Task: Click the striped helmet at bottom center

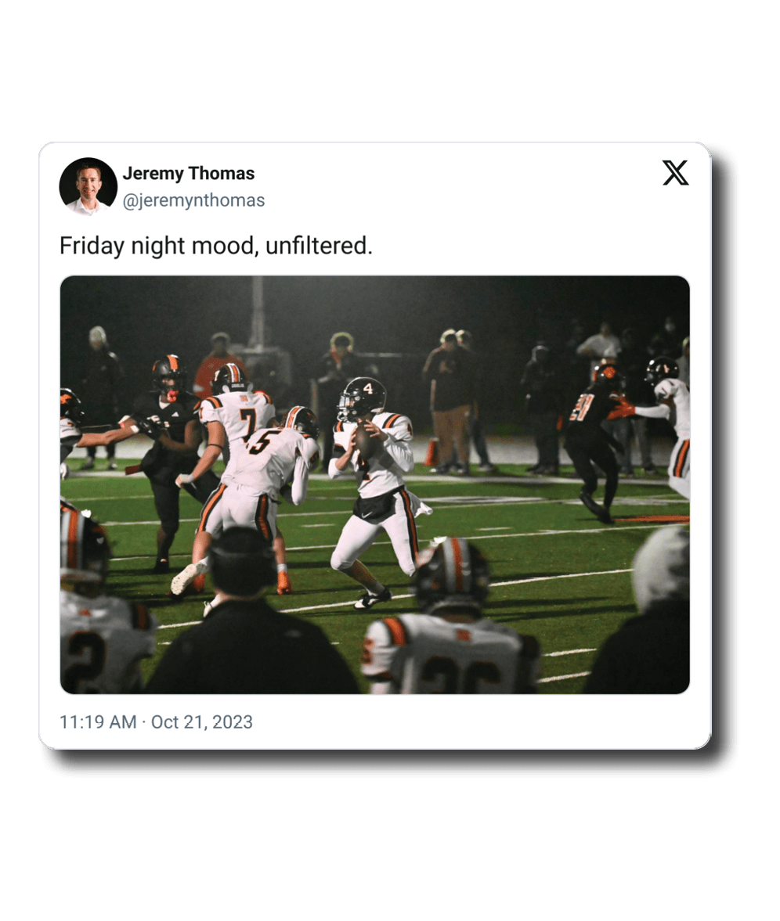Action: tap(451, 574)
